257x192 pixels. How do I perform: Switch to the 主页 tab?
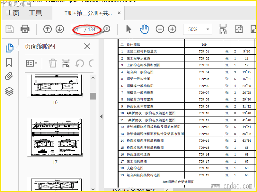pos(13,13)
